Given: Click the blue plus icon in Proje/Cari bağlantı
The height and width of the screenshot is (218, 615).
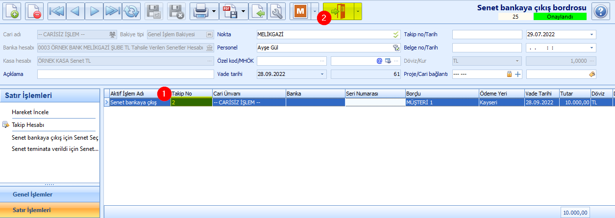Looking at the screenshot, I should coord(517,74).
